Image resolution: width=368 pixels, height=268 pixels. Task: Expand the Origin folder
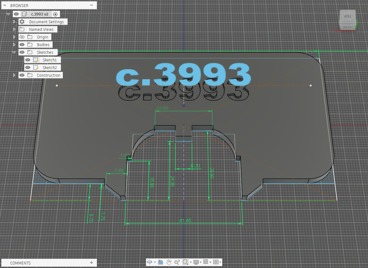pyautogui.click(x=14, y=37)
